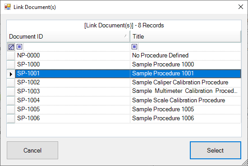Open Title column filter operator icon
This screenshot has height=166, width=248.
134,47
